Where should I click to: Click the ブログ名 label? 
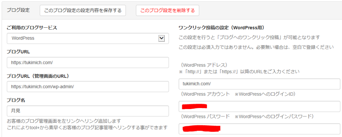16,100
